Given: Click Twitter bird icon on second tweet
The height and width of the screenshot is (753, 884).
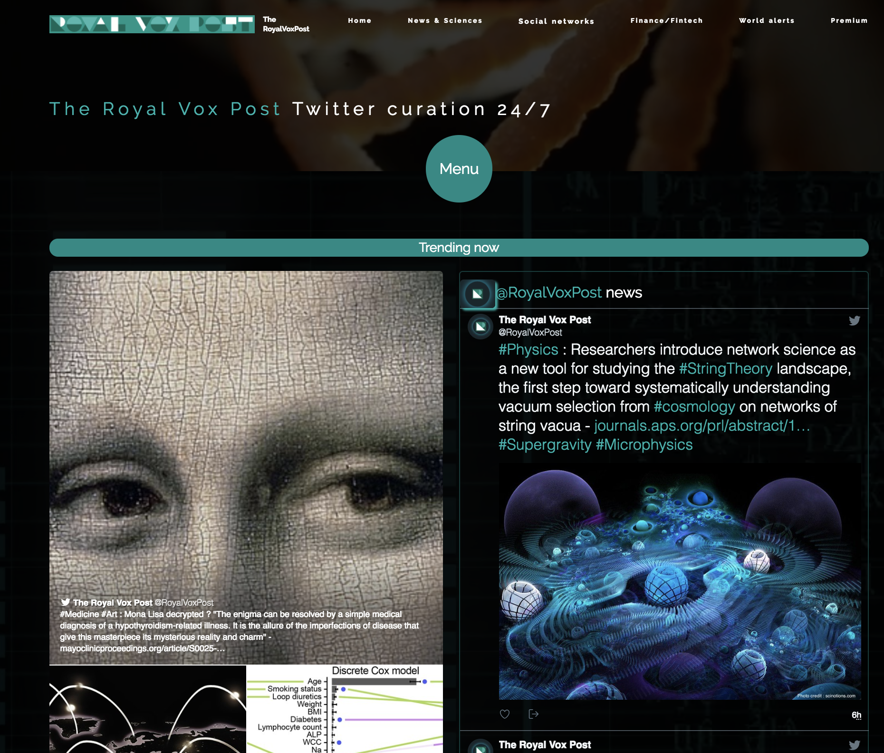Looking at the screenshot, I should [854, 745].
